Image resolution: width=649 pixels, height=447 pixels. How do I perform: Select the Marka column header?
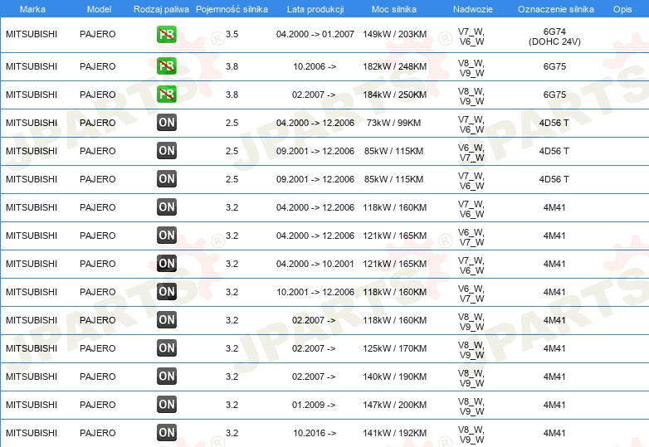coord(32,9)
